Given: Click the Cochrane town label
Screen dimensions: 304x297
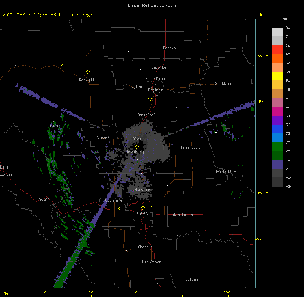Looking at the screenshot, I should pyautogui.click(x=114, y=200).
